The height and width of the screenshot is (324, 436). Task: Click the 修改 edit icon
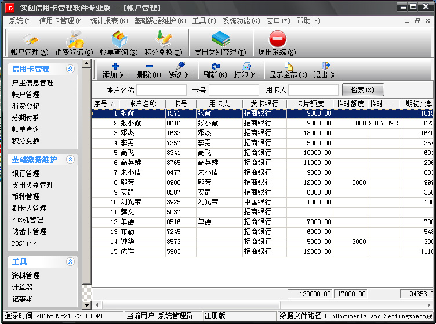179,70
